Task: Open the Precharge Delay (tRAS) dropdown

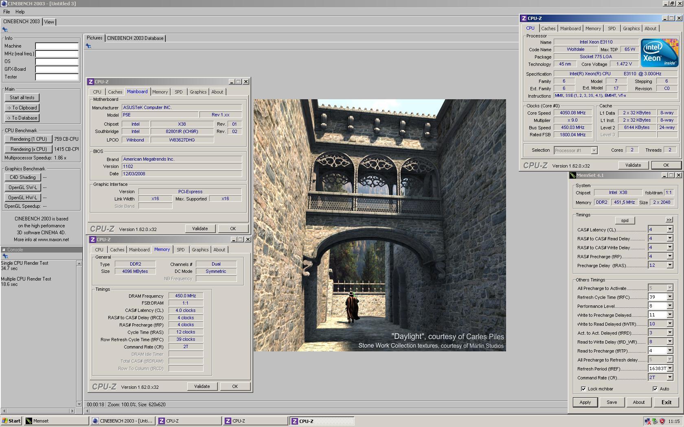Action: tap(669, 266)
